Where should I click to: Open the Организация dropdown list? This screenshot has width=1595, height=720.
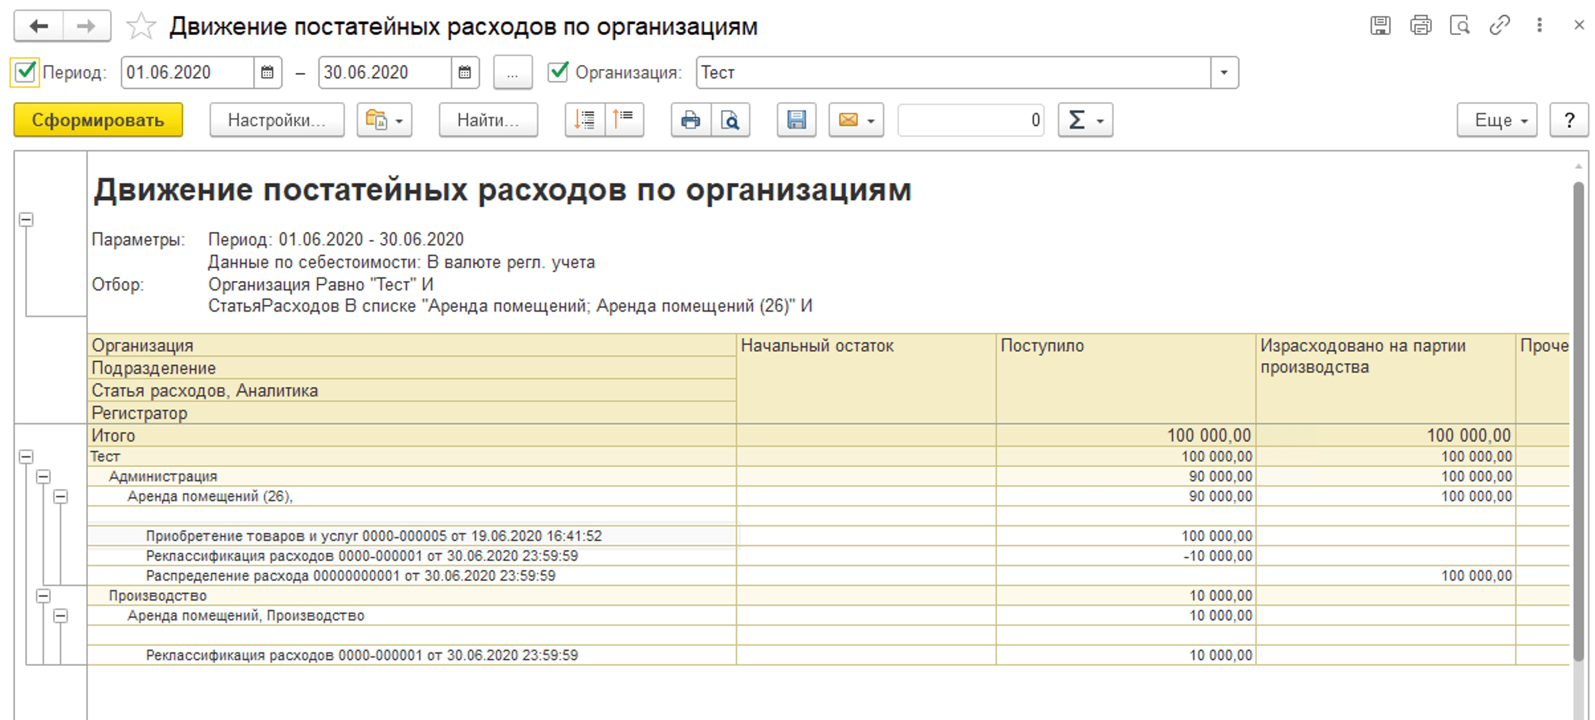1224,72
